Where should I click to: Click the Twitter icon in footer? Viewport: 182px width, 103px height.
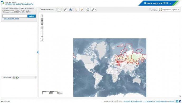(177, 101)
